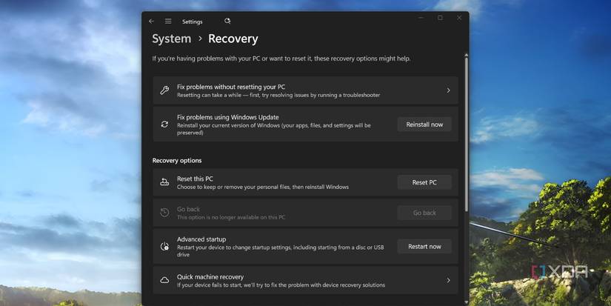Click 'Reset this PC' title text
This screenshot has width=611, height=306.
click(195, 179)
